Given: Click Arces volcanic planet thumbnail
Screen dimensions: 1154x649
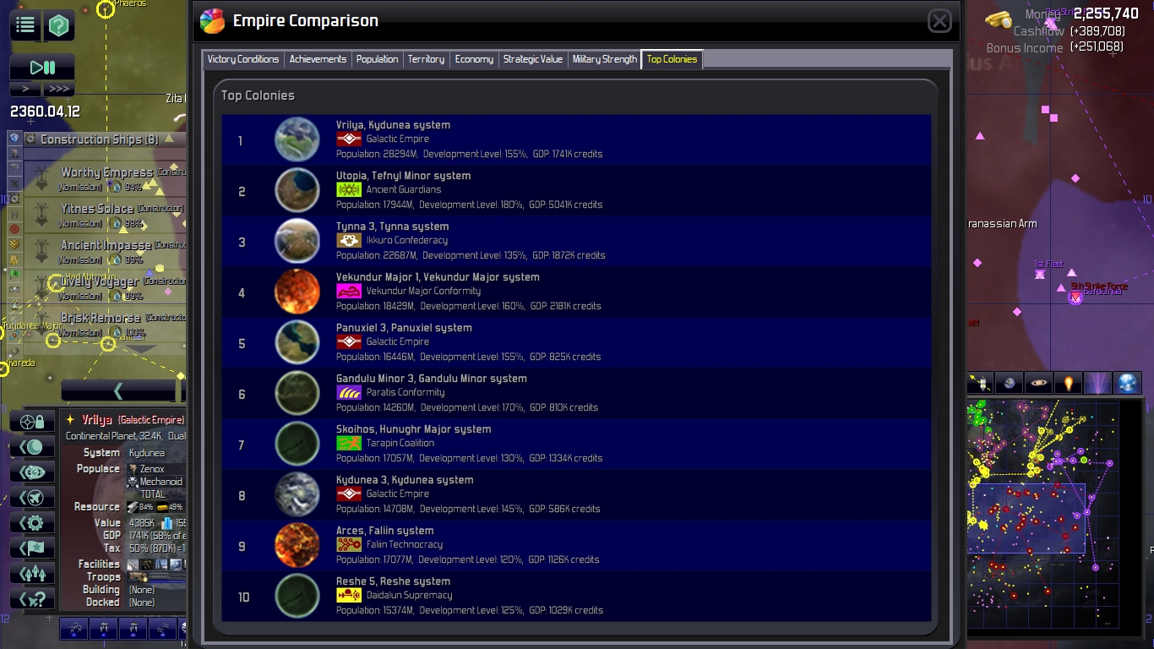Looking at the screenshot, I should pos(297,545).
